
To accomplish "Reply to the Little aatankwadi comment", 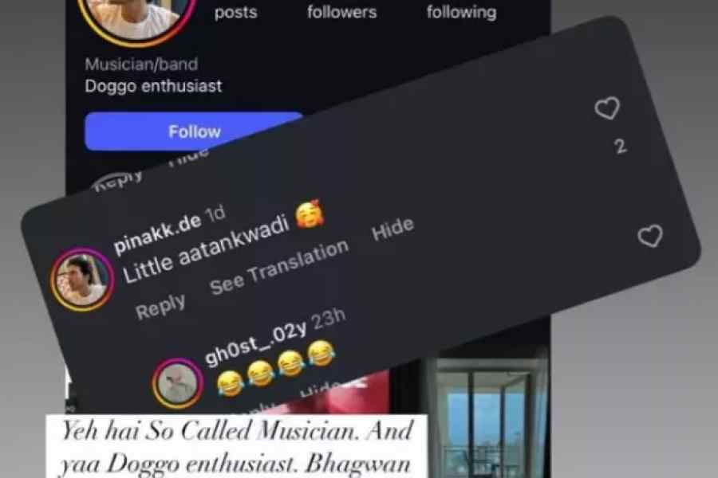I will [x=160, y=306].
